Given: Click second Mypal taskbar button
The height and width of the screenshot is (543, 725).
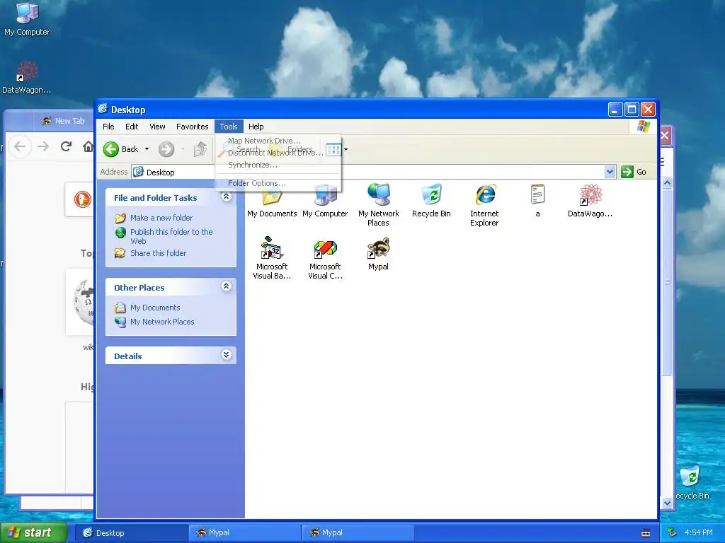Looking at the screenshot, I should tap(358, 533).
